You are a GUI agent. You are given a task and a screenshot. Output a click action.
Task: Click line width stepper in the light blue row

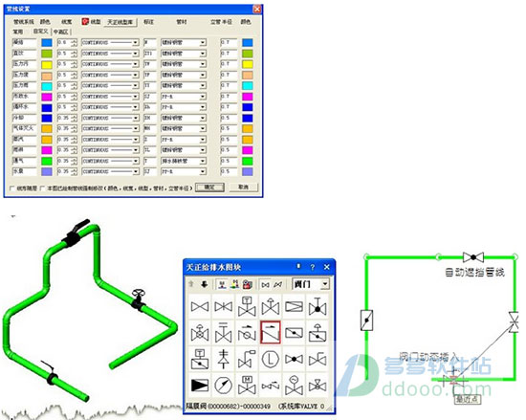(75, 43)
